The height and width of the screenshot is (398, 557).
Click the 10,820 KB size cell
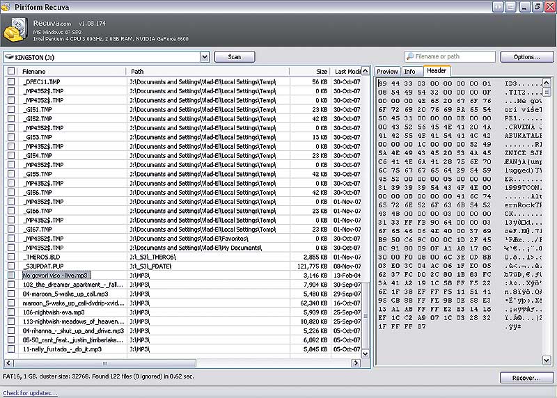pos(314,321)
